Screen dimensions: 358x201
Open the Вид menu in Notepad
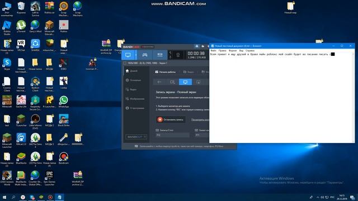(x=241, y=51)
